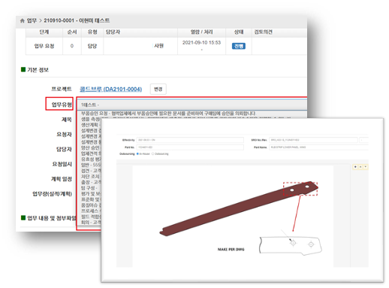Open the 업무유형 dropdown showing 1테스트

pyautogui.click(x=191, y=105)
